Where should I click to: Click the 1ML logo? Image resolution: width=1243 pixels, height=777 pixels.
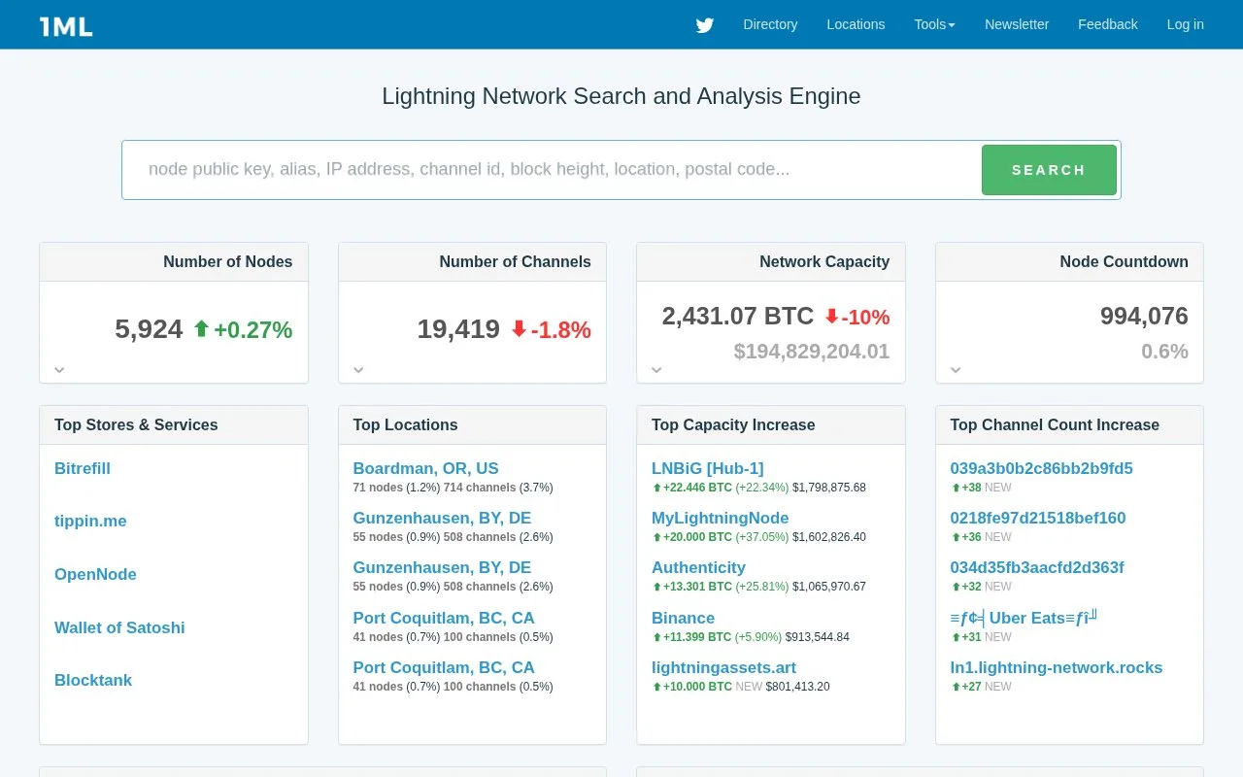(66, 26)
